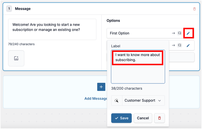The image size is (202, 129).
Task: Click the cursor click action icon
Action: [116, 101]
